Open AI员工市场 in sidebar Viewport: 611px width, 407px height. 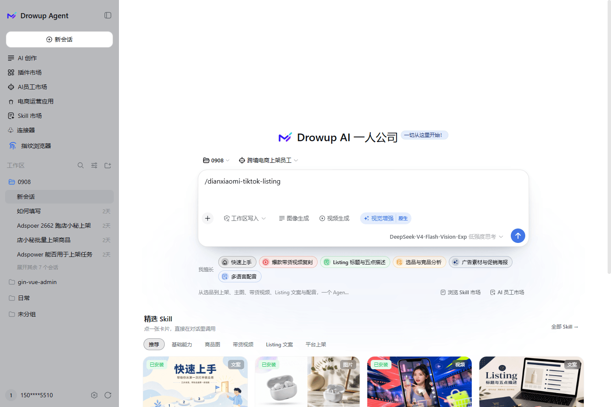click(x=59, y=87)
